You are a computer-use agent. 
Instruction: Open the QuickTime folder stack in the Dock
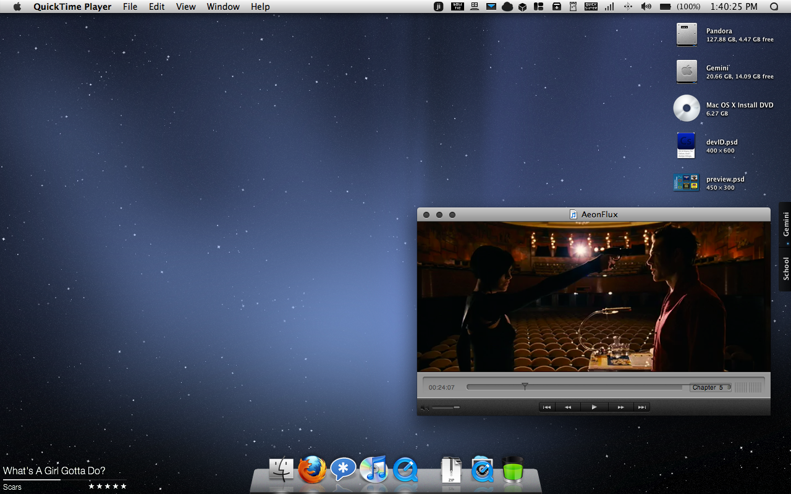pyautogui.click(x=482, y=470)
